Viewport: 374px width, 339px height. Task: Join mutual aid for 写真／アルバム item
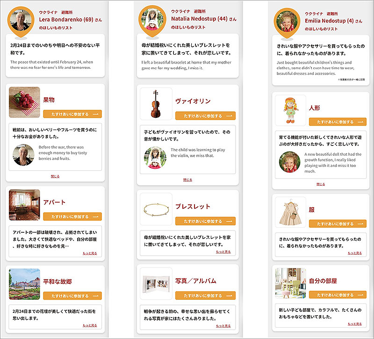point(205,296)
